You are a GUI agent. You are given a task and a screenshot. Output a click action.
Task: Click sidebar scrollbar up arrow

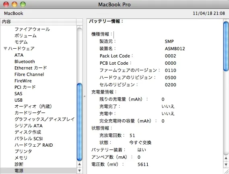[x=80, y=164]
